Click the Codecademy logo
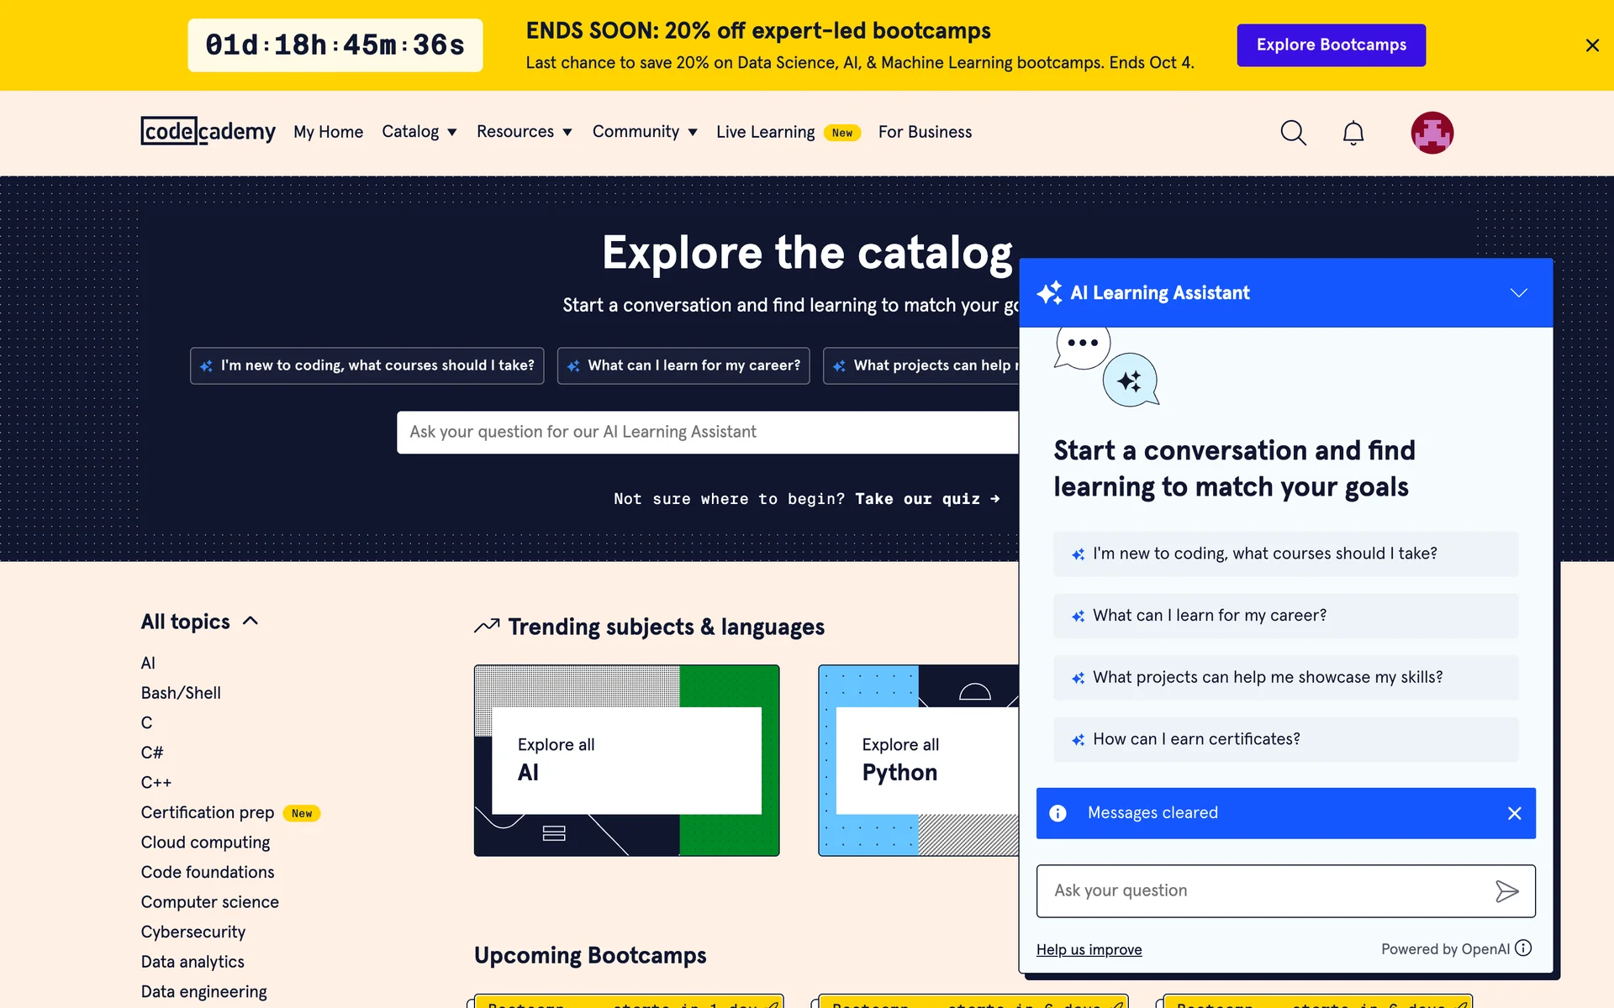Image resolution: width=1614 pixels, height=1008 pixels. (x=208, y=132)
